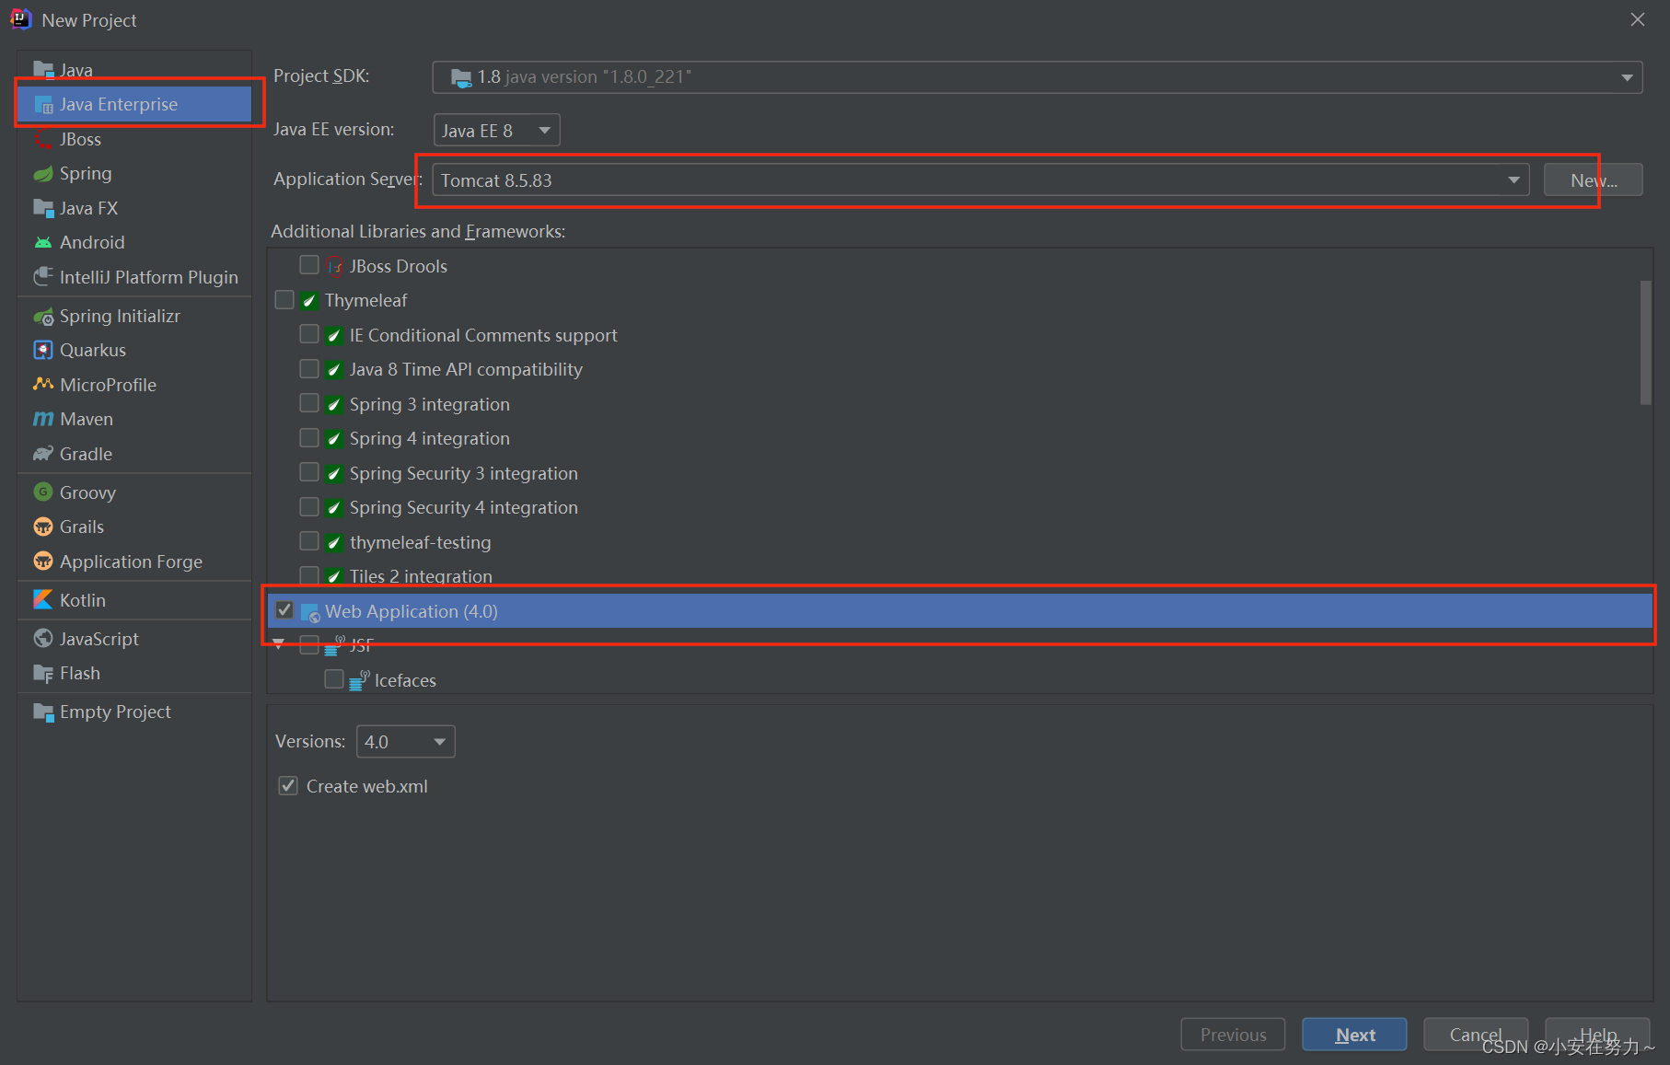
Task: Select Empty Project entry
Action: click(134, 712)
